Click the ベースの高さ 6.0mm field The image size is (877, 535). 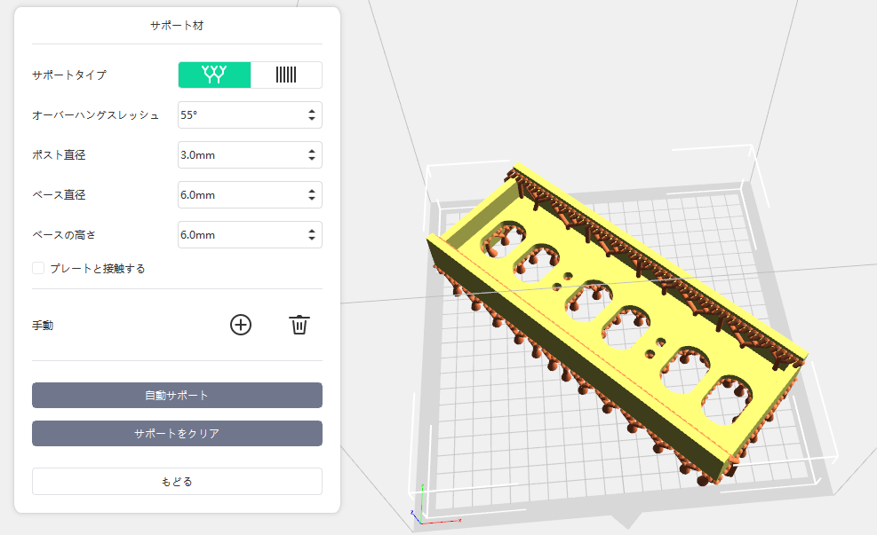[250, 235]
